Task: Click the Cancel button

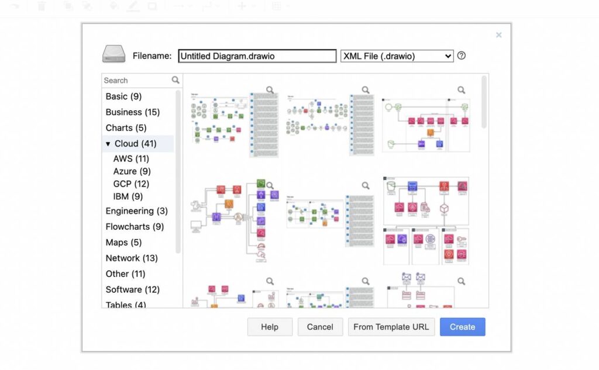Action: 320,327
